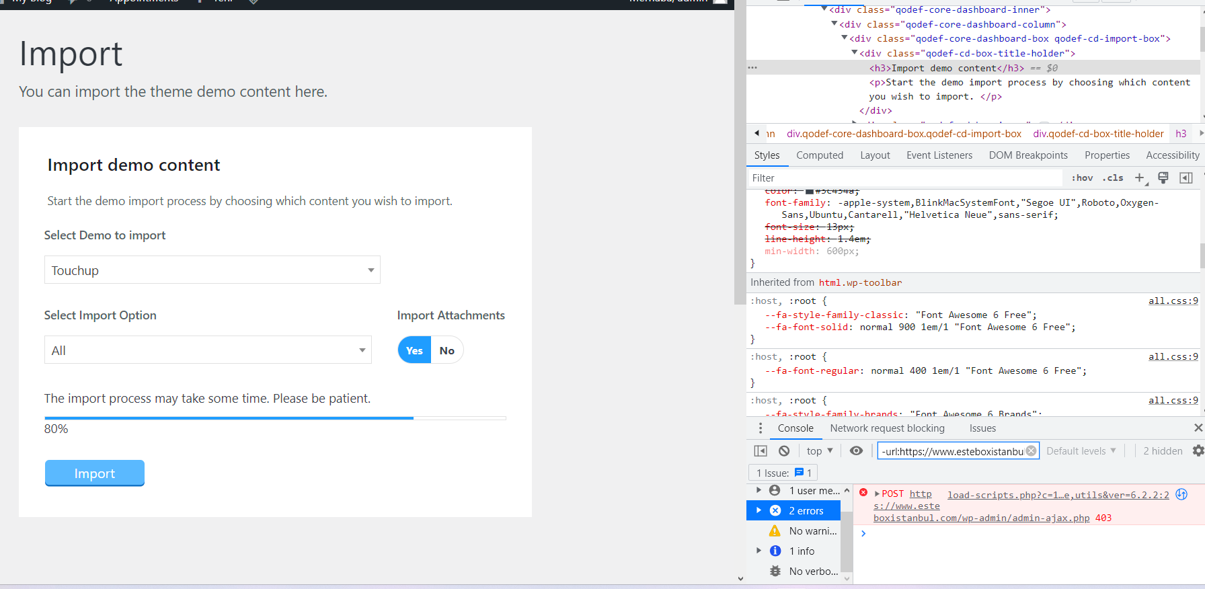Select the h3 Import demo content DOM line
Screen dimensions: 1205x589
click(973, 68)
